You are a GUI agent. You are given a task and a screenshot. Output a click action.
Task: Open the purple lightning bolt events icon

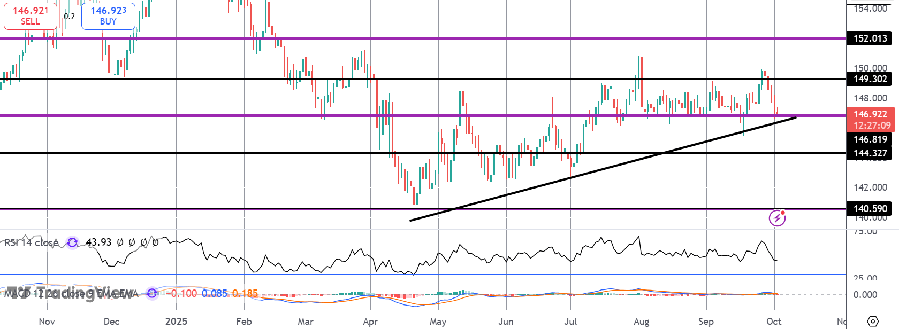777,217
